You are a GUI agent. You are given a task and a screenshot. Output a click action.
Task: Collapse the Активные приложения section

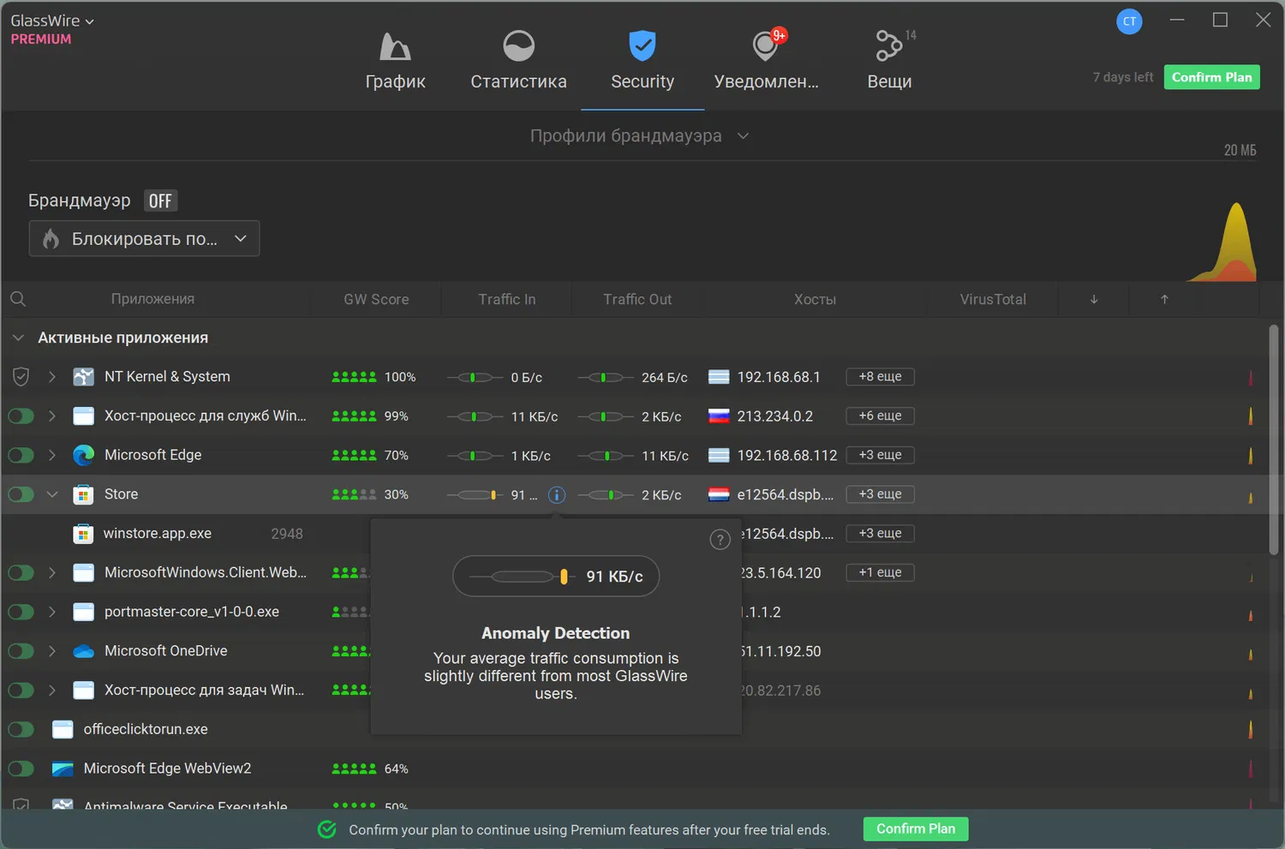click(x=18, y=338)
